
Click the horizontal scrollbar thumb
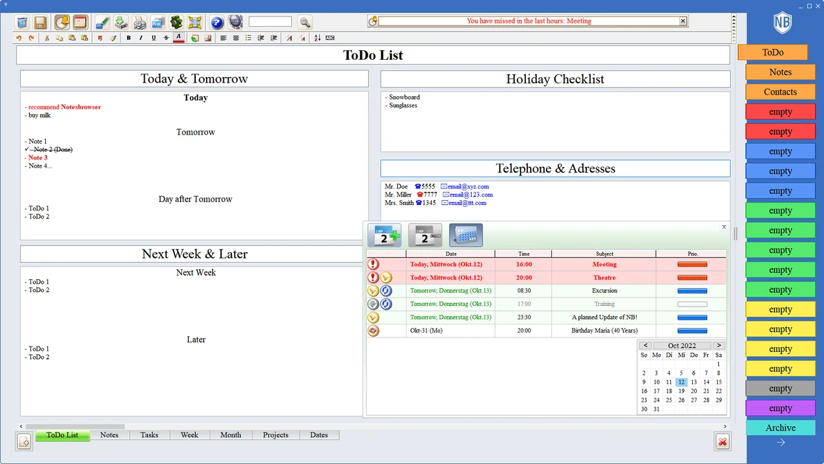click(x=76, y=426)
